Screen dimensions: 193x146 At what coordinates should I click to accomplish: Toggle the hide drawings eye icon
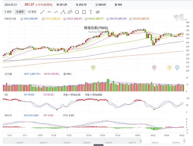[x=98, y=12]
